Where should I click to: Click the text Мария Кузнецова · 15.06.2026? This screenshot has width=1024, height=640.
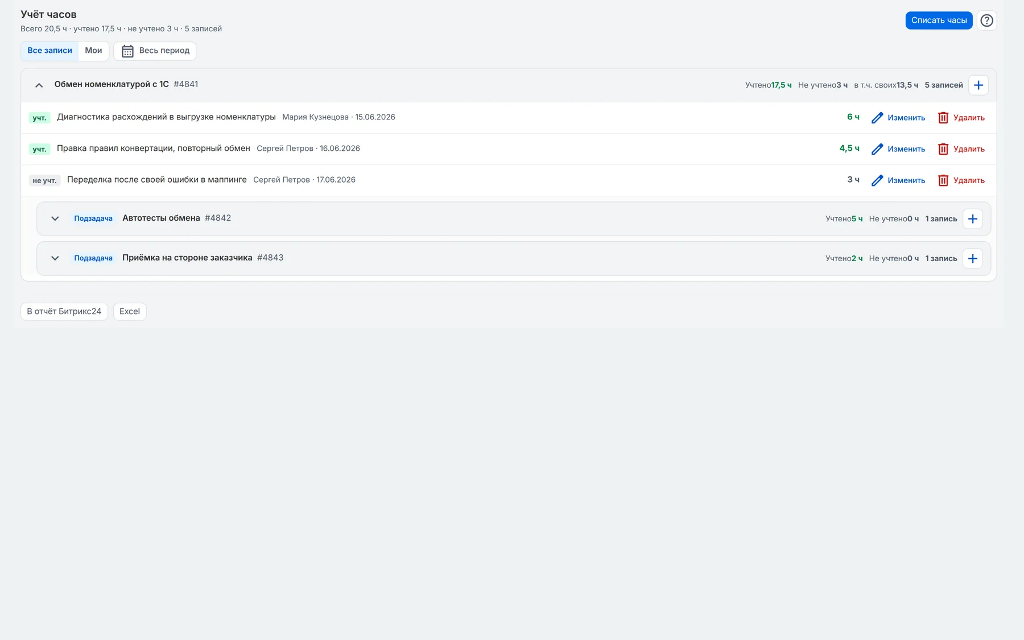tap(338, 117)
